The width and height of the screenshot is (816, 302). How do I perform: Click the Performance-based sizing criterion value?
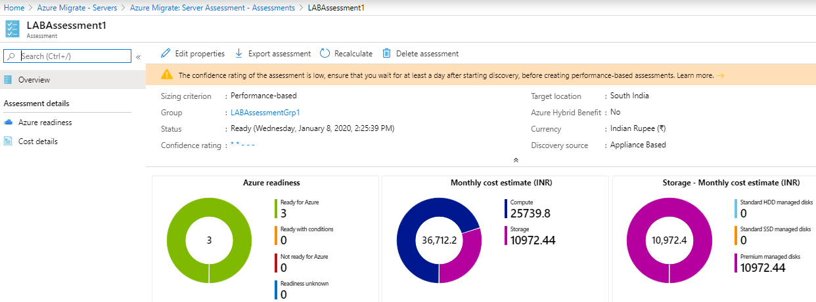point(263,96)
